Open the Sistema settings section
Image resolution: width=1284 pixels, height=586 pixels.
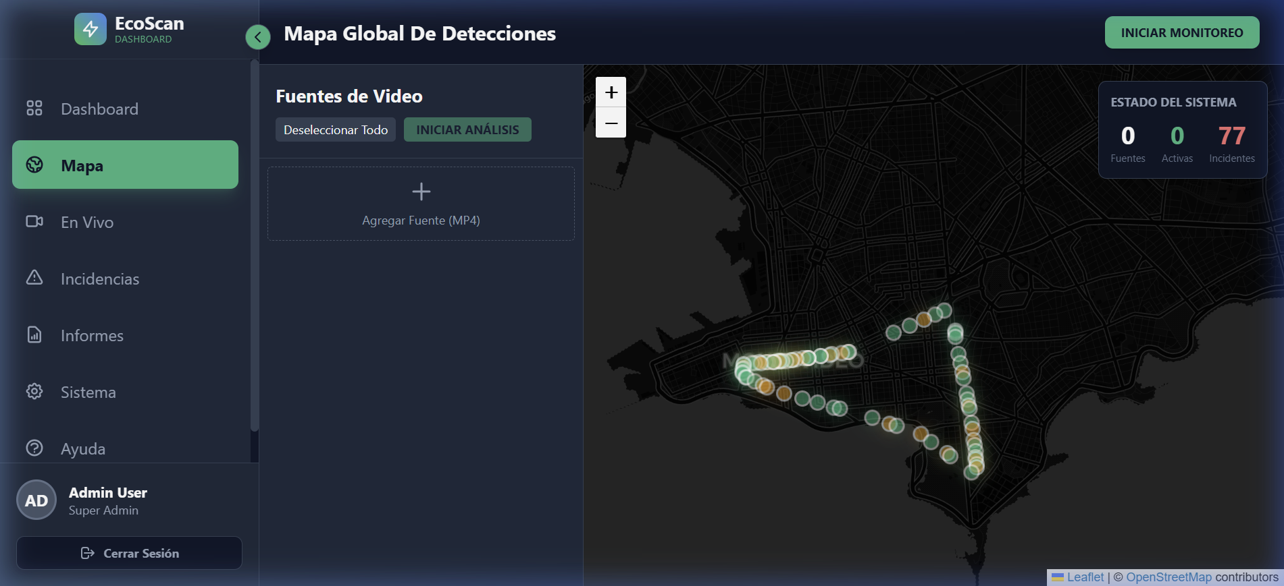click(125, 392)
